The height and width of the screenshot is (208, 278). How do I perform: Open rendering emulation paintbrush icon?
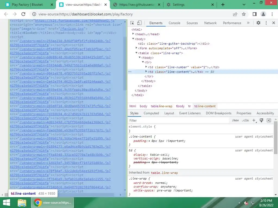261,121
